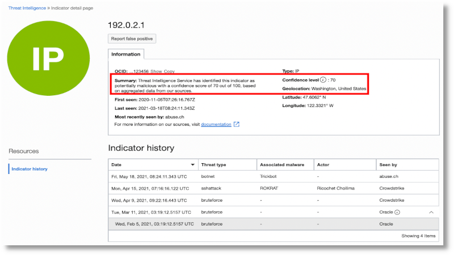Sort by the Date column arrow
454x255 pixels.
tap(194, 165)
